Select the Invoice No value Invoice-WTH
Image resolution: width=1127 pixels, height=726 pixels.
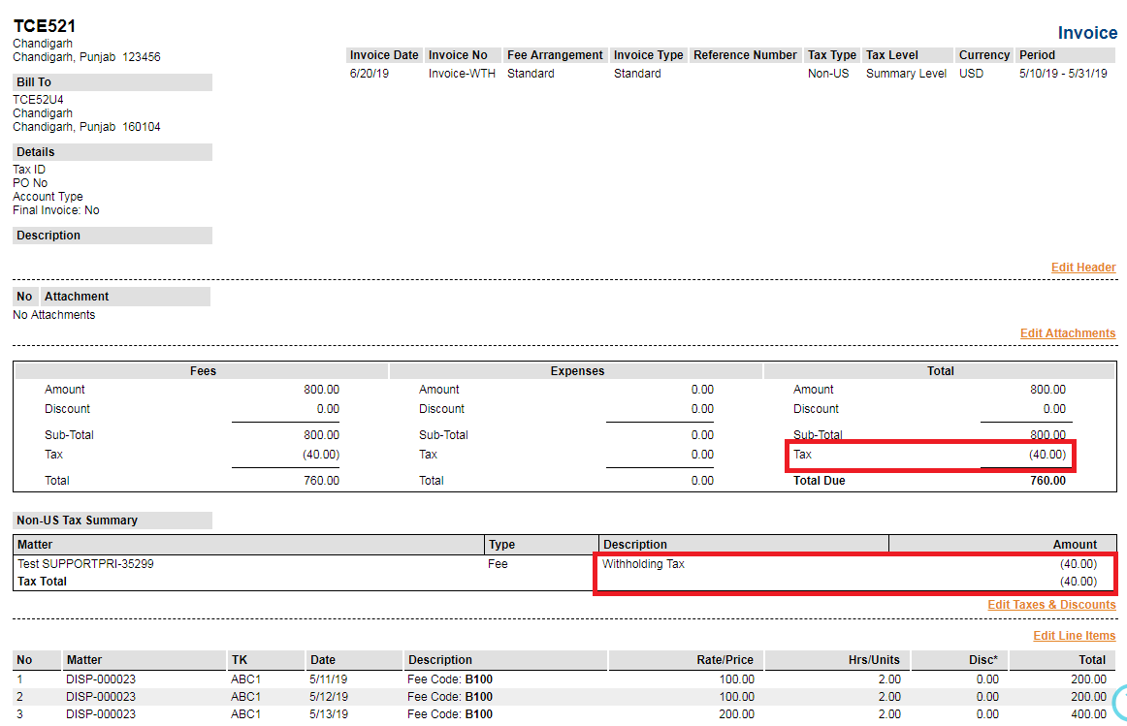pos(463,73)
